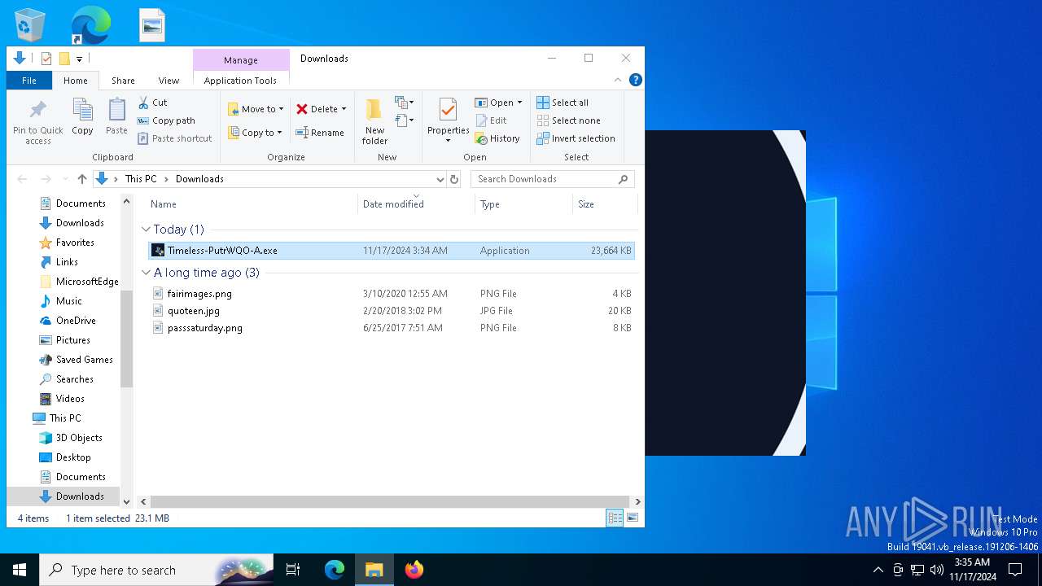Viewport: 1042px width, 586px height.
Task: Open recent locations dropdown arrow
Action: 64,179
